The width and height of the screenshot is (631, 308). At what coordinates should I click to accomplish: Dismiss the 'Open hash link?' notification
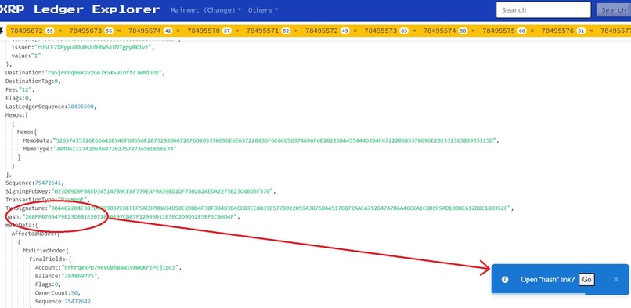tap(615, 280)
